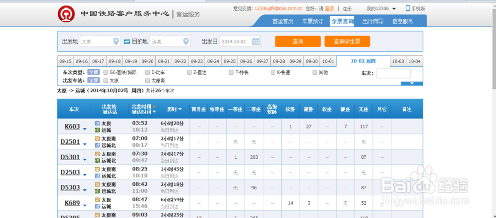Click D5301 second-class seat count 203
The height and width of the screenshot is (218, 496).
253,157
